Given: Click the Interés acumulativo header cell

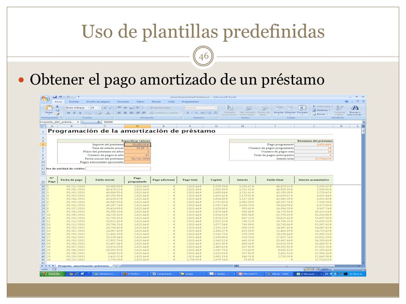Looking at the screenshot, I should pyautogui.click(x=314, y=180).
